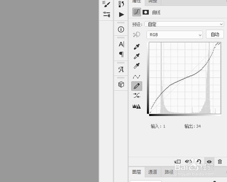Toggle adjustment layer visibility eye
The image size is (227, 182).
(209, 162)
